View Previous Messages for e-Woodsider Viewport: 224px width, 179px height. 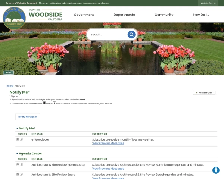pyautogui.click(x=108, y=143)
